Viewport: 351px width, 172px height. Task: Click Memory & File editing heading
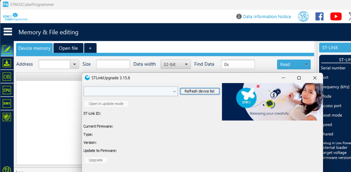tap(48, 32)
